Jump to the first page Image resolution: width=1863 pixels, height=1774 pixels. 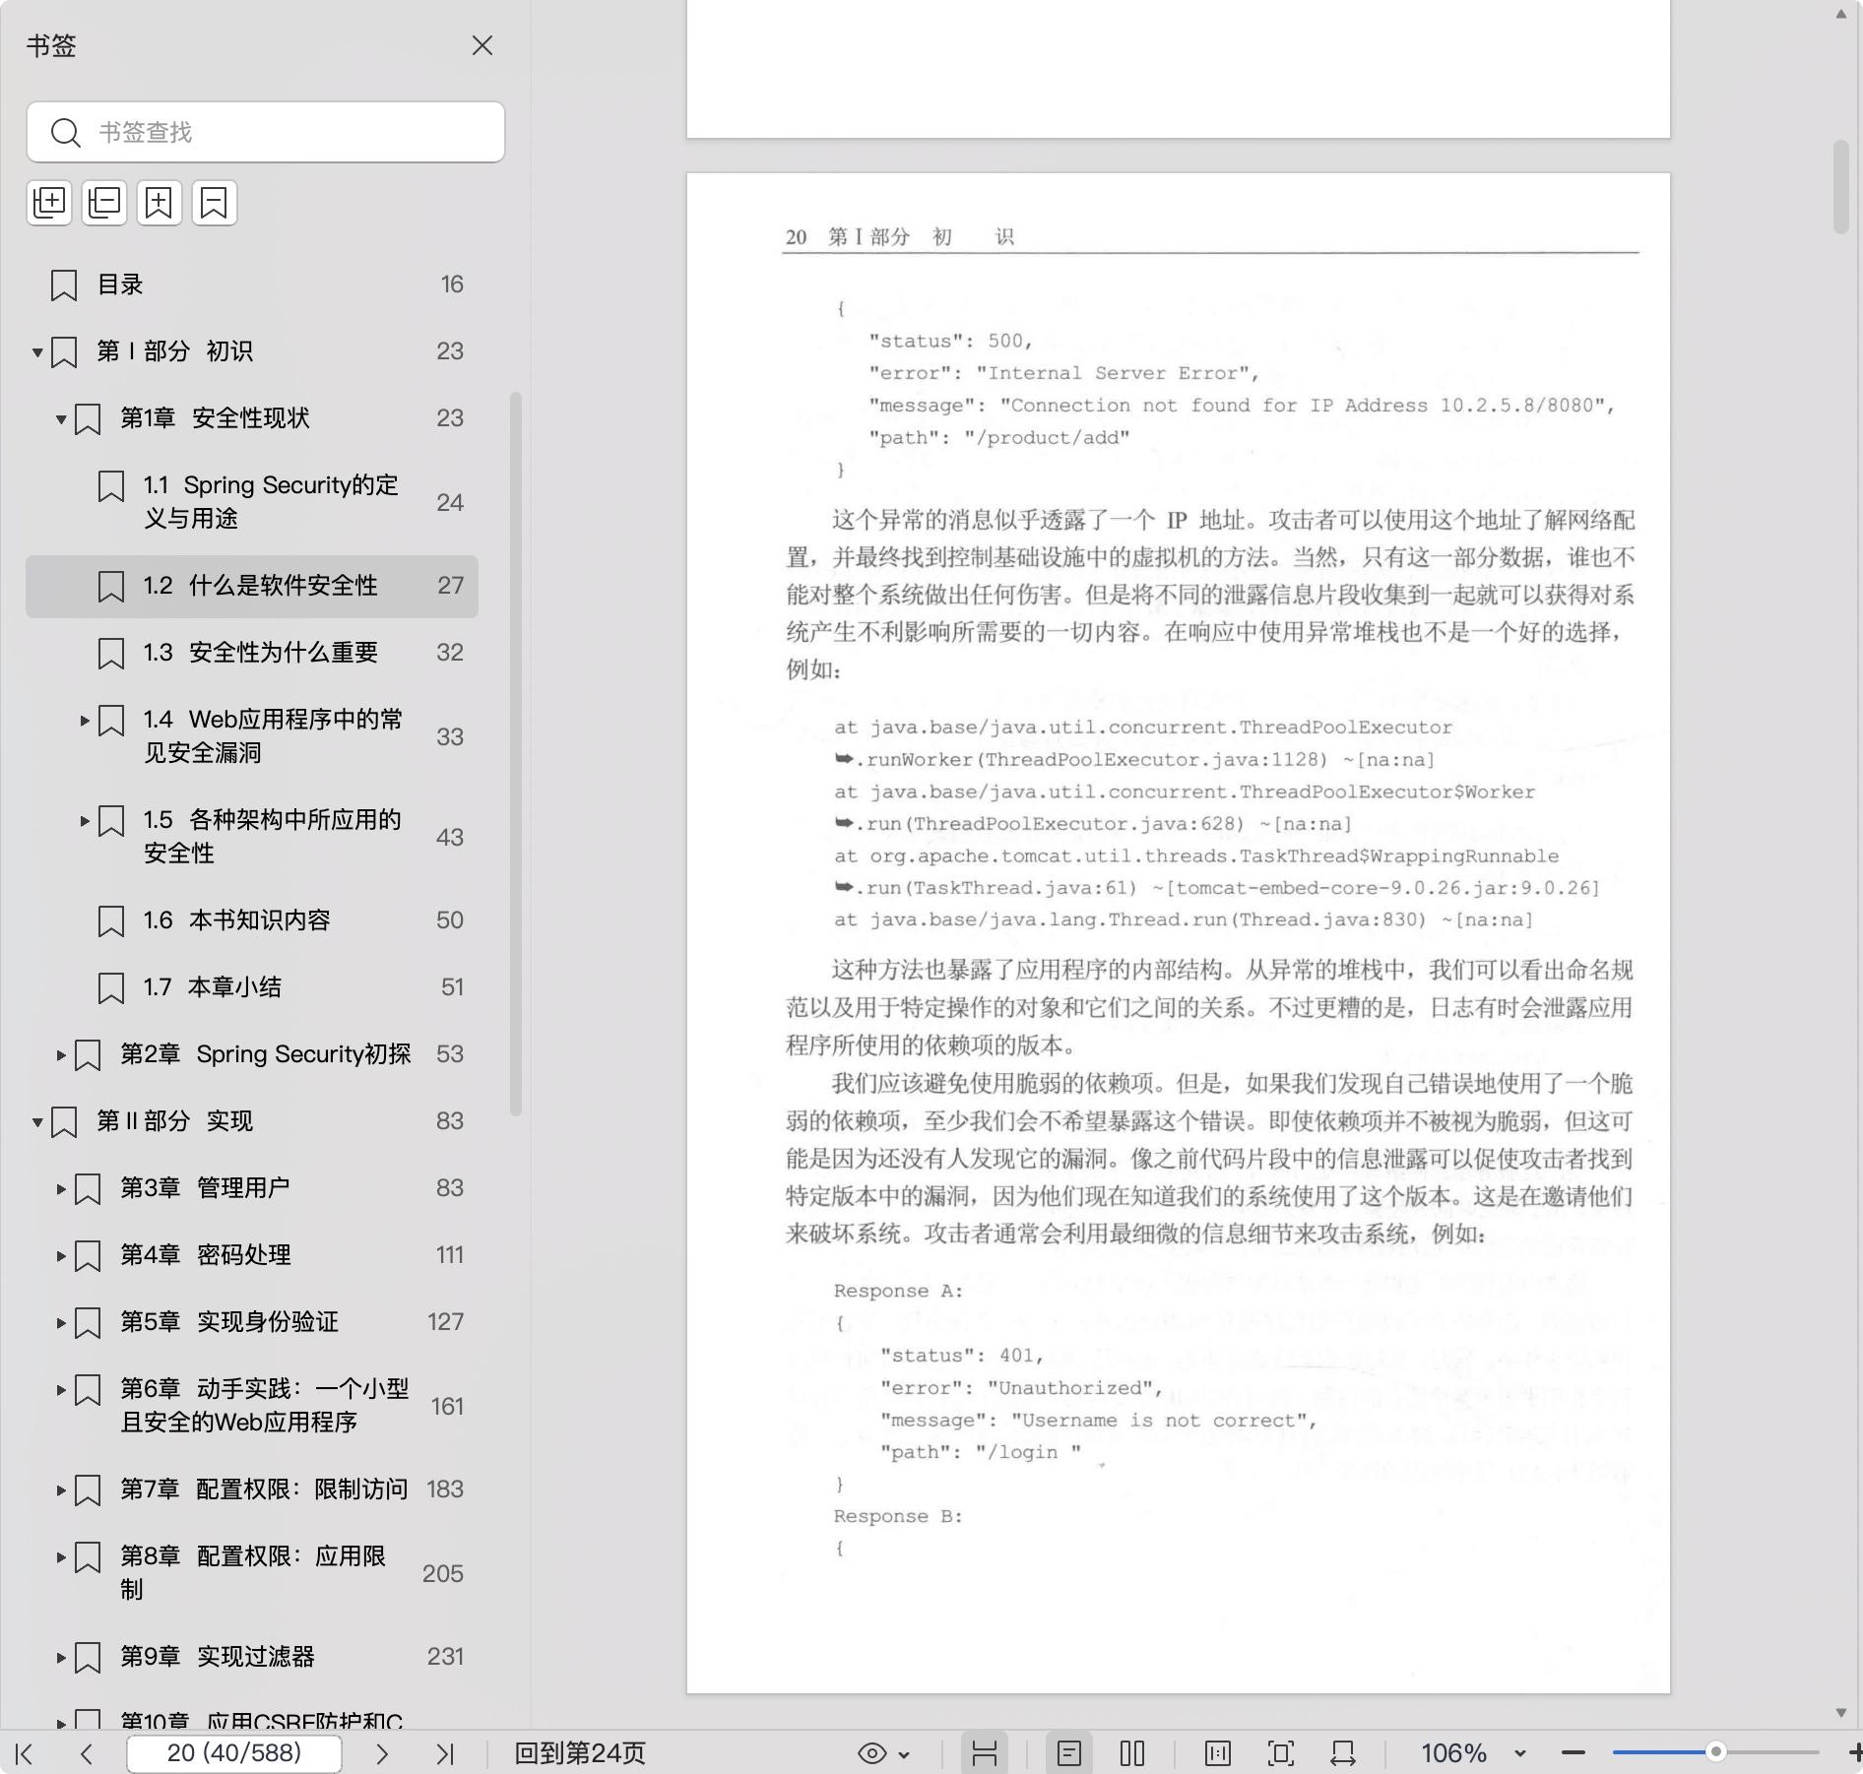26,1753
